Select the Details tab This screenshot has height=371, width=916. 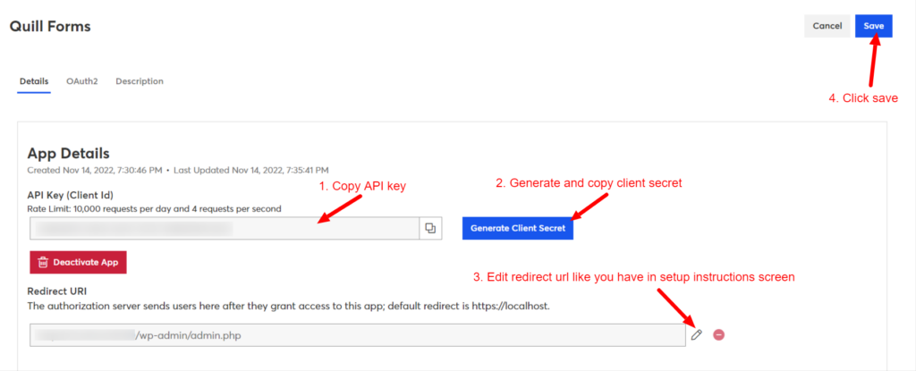click(x=34, y=81)
